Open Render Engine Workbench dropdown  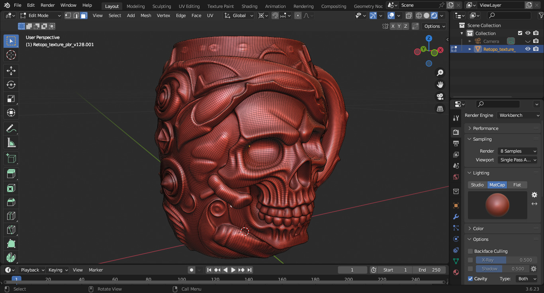coord(519,115)
